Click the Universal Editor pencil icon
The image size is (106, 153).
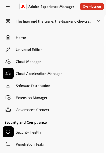8,49
